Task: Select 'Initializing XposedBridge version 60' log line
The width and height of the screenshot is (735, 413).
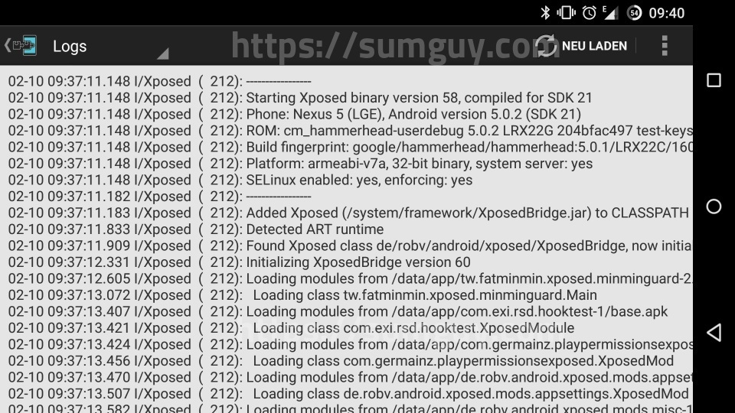Action: point(239,262)
